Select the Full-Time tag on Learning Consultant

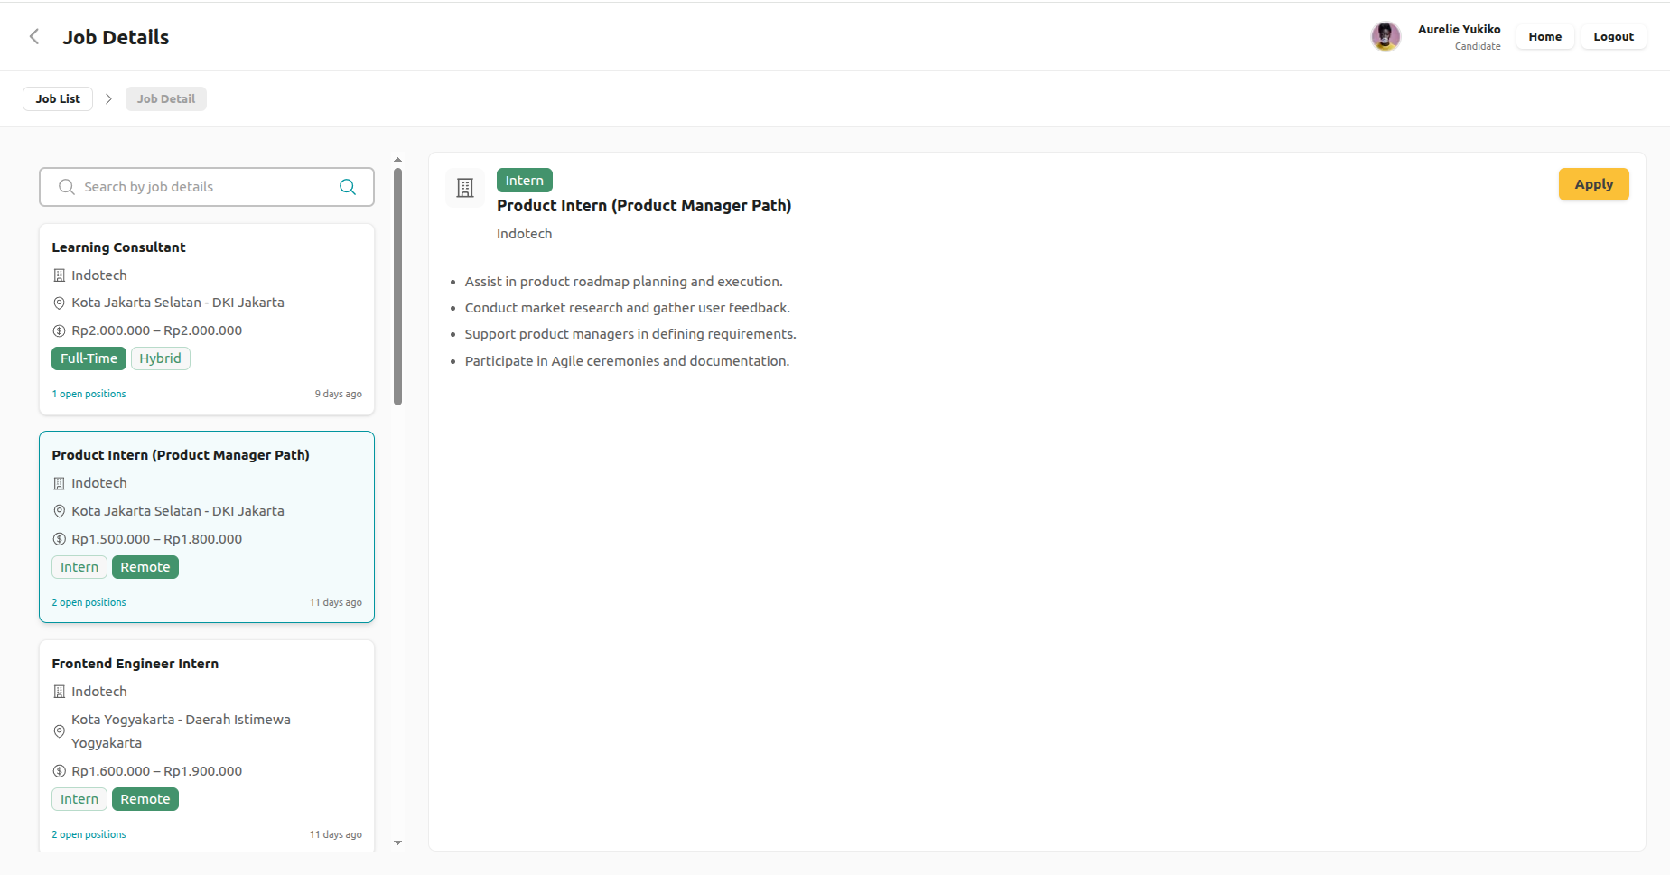coord(89,358)
